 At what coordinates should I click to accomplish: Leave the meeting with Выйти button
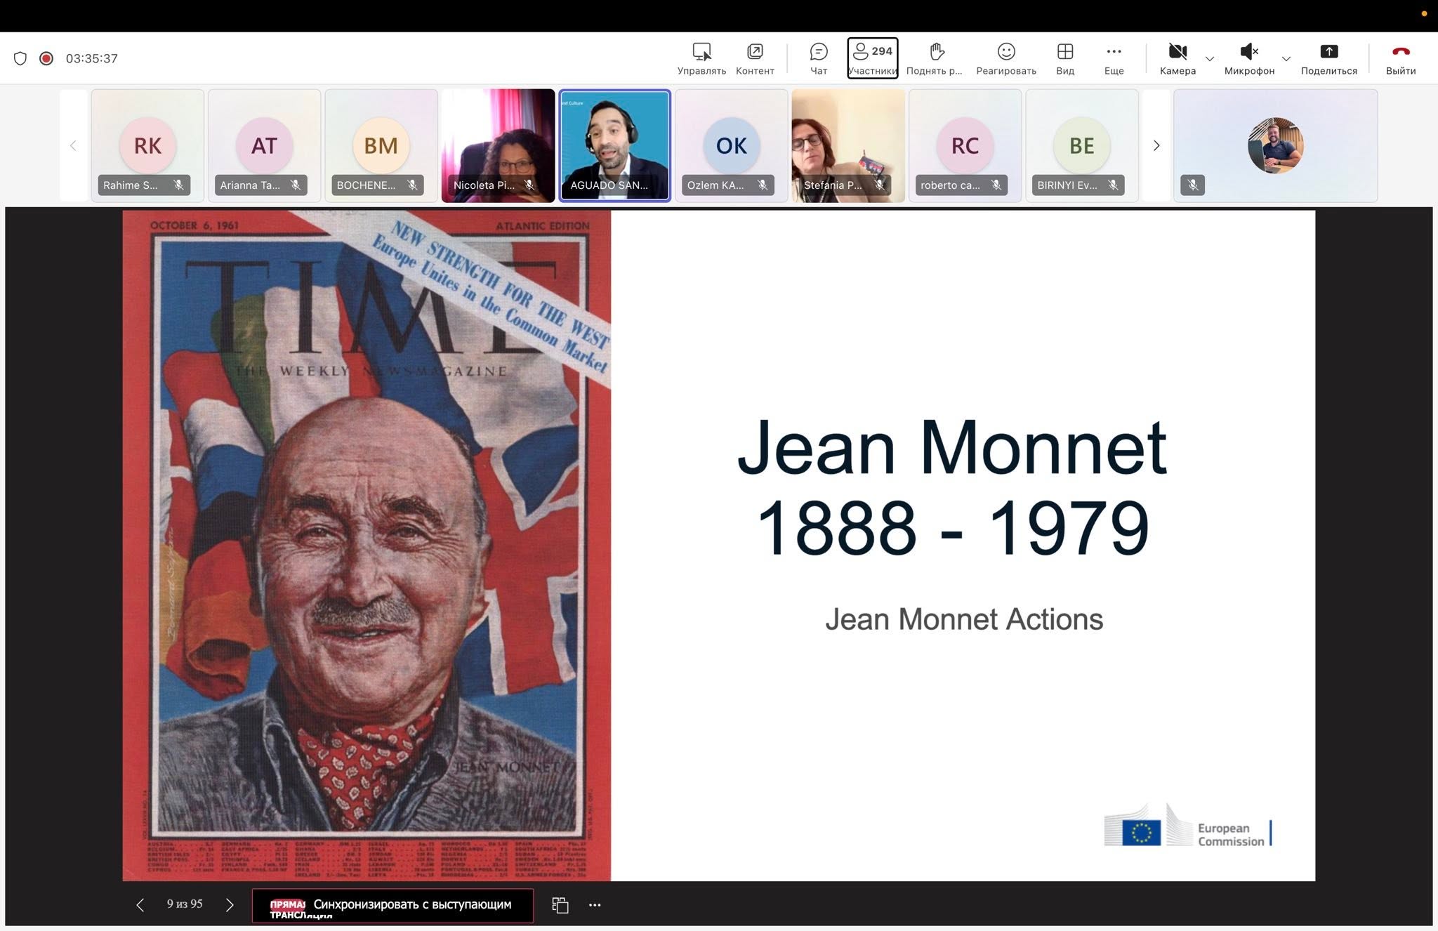coord(1401,58)
